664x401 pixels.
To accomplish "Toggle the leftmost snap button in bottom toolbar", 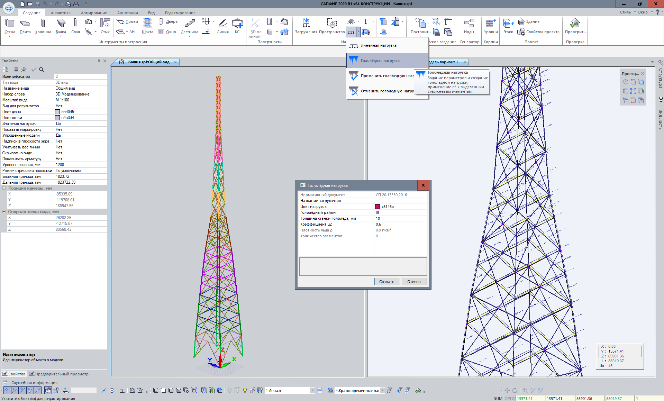I will pyautogui.click(x=7, y=390).
